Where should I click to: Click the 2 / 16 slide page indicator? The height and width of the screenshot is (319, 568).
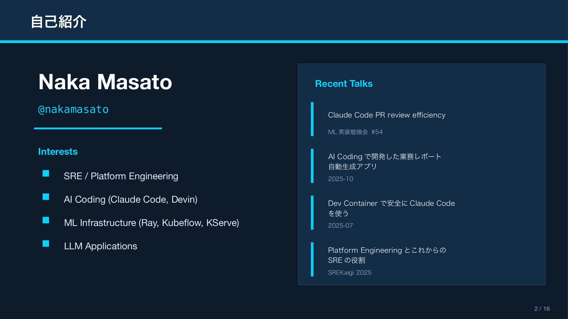coord(542,309)
